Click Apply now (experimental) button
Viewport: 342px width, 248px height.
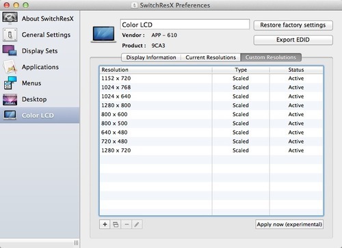(289, 224)
